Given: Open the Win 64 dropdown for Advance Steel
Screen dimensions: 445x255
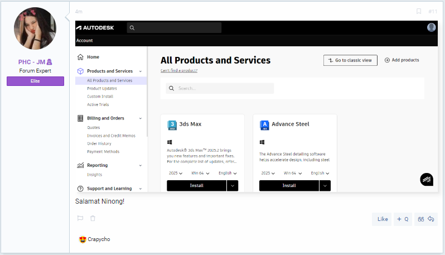Looking at the screenshot, I should 293,173.
